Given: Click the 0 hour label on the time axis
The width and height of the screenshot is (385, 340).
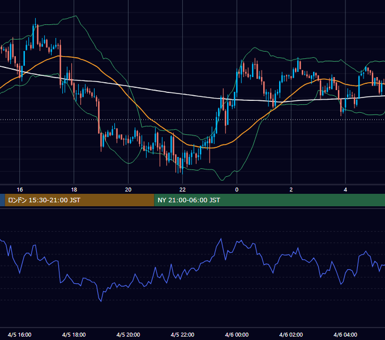Looking at the screenshot, I should (x=237, y=190).
